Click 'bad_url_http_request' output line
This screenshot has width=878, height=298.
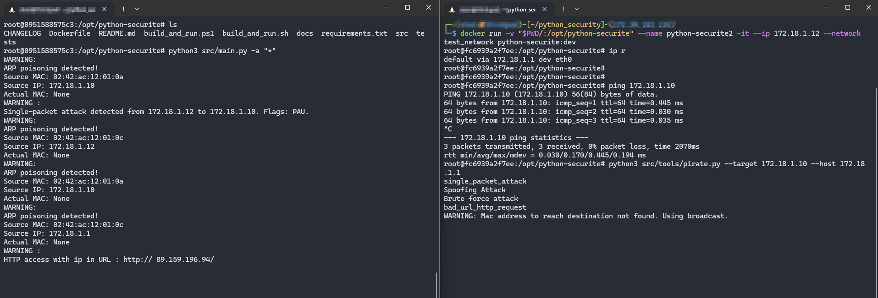485,207
